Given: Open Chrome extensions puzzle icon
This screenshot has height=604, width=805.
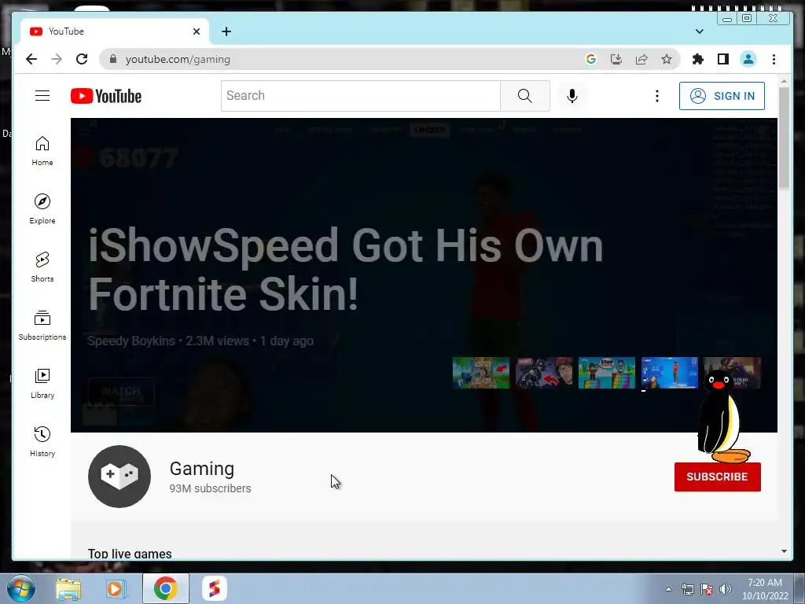Looking at the screenshot, I should click(x=698, y=59).
